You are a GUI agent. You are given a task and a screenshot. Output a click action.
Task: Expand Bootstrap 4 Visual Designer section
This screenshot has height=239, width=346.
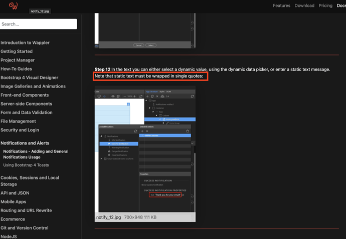click(29, 77)
